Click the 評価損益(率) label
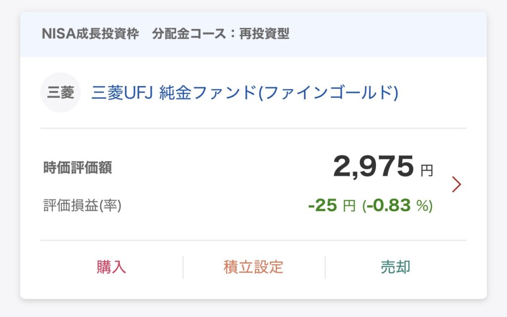This screenshot has height=317, width=507. [82, 205]
